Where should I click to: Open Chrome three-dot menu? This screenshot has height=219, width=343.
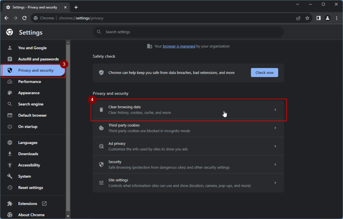tap(336, 18)
